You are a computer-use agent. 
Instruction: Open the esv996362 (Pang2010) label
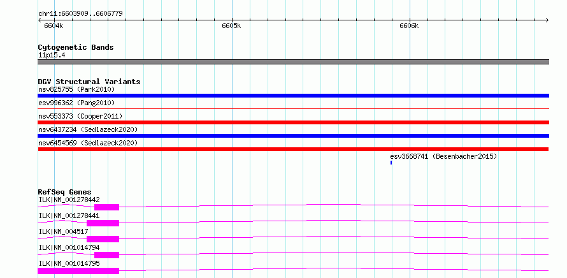(x=76, y=103)
